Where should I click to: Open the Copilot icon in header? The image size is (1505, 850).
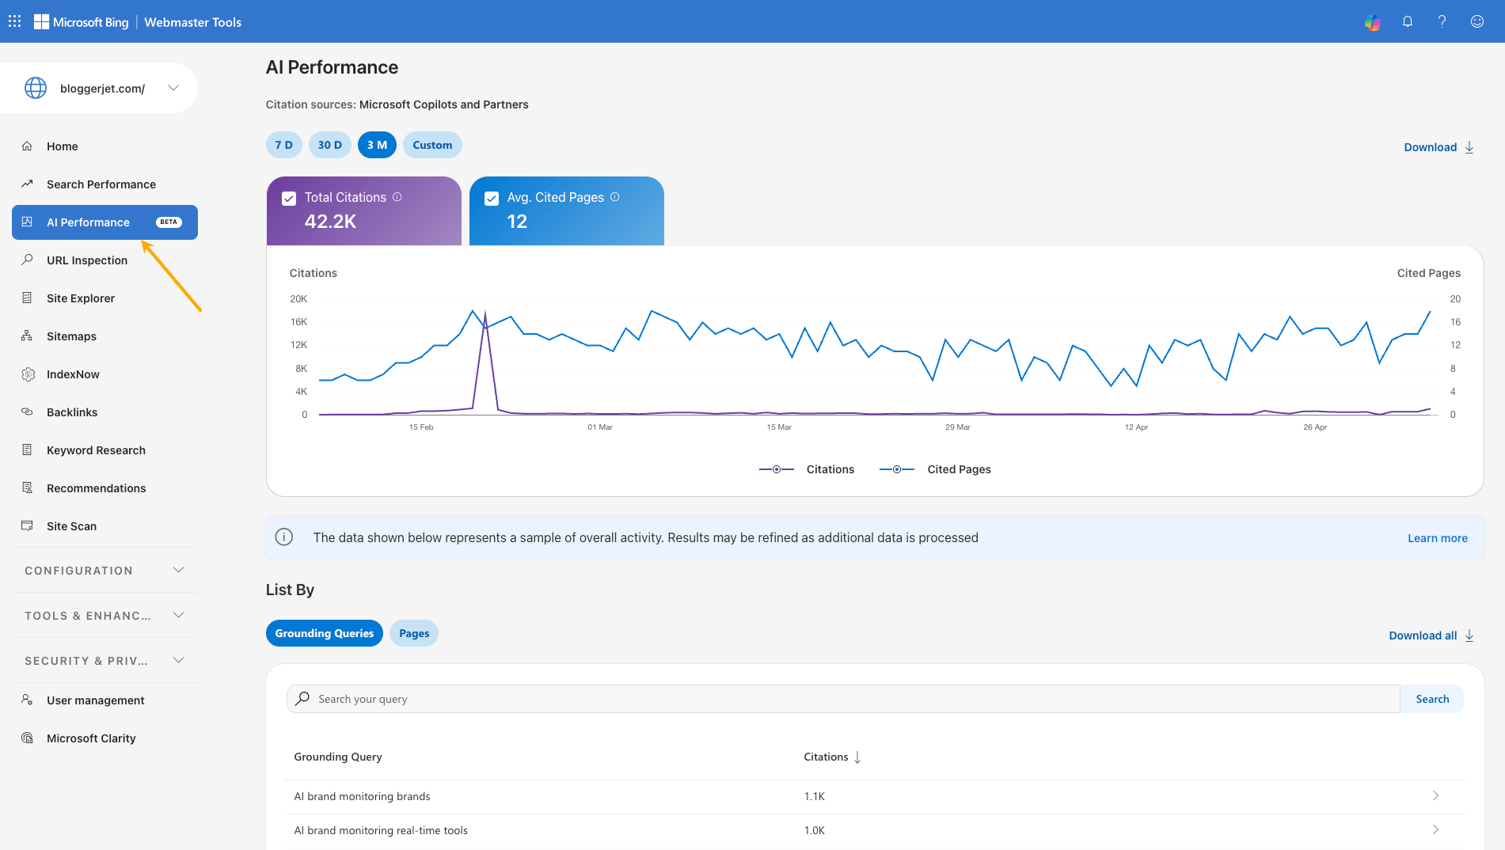point(1372,22)
